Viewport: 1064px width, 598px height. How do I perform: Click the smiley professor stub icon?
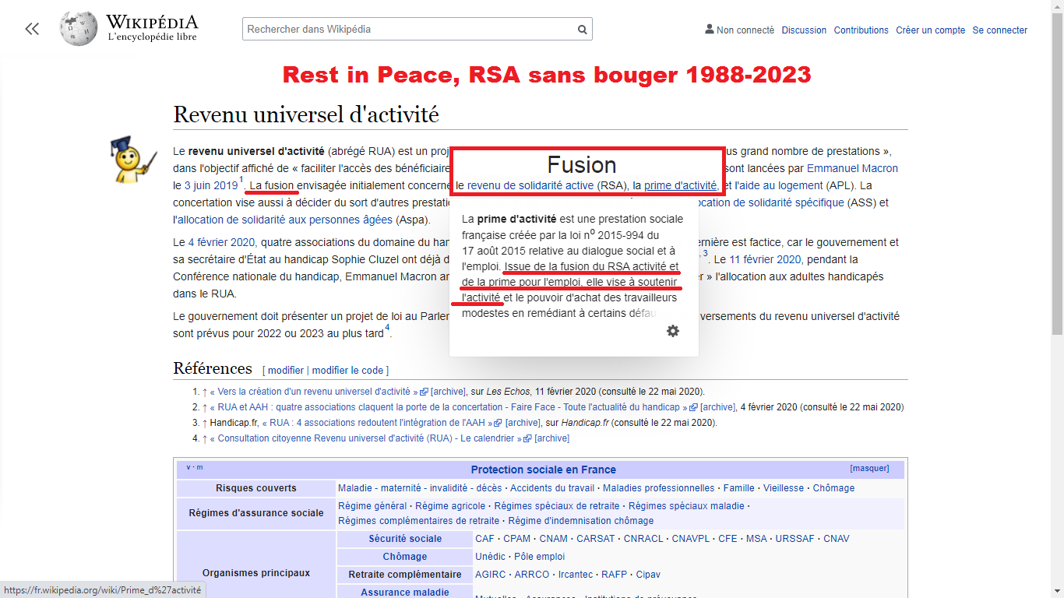pos(133,160)
